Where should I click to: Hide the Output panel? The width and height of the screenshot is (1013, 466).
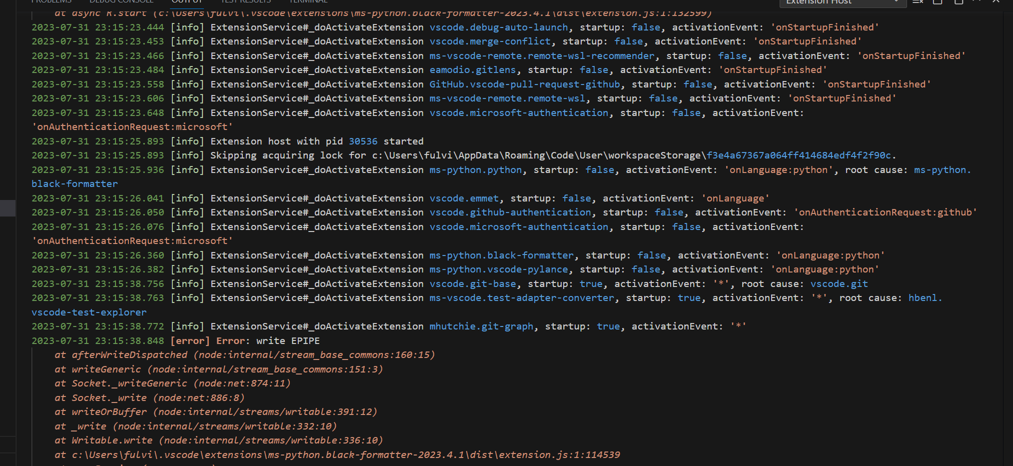coord(995,2)
